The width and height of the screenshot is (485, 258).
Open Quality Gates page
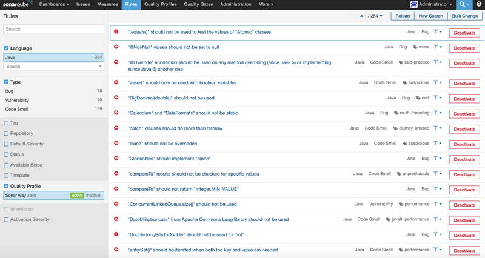tap(198, 4)
